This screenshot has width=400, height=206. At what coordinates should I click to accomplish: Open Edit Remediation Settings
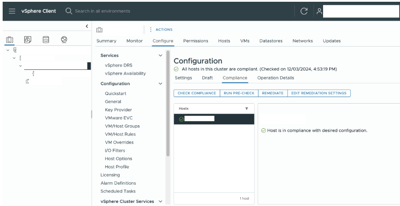click(x=318, y=93)
